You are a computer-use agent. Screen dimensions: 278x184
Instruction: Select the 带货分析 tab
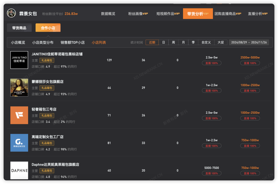(198, 14)
